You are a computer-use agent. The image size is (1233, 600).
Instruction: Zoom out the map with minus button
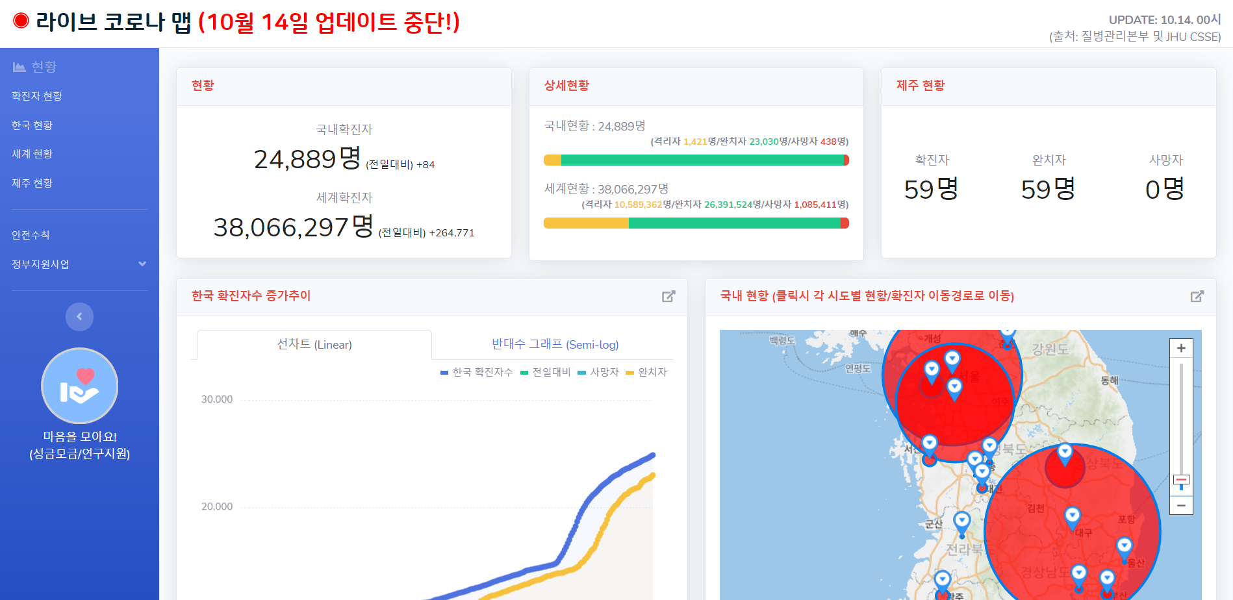(1181, 505)
